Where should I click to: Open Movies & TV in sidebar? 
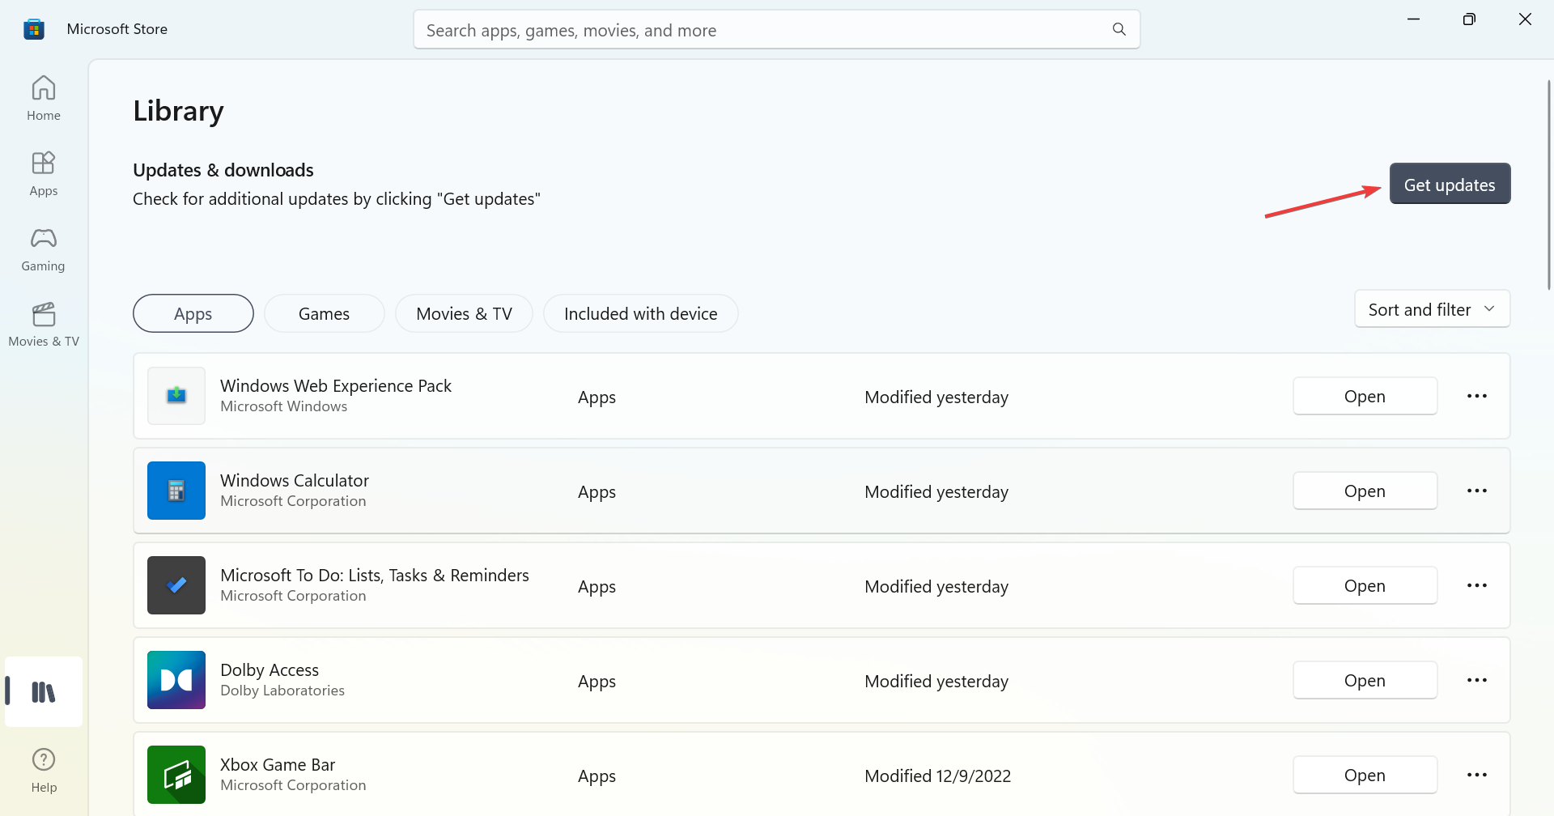click(x=44, y=324)
